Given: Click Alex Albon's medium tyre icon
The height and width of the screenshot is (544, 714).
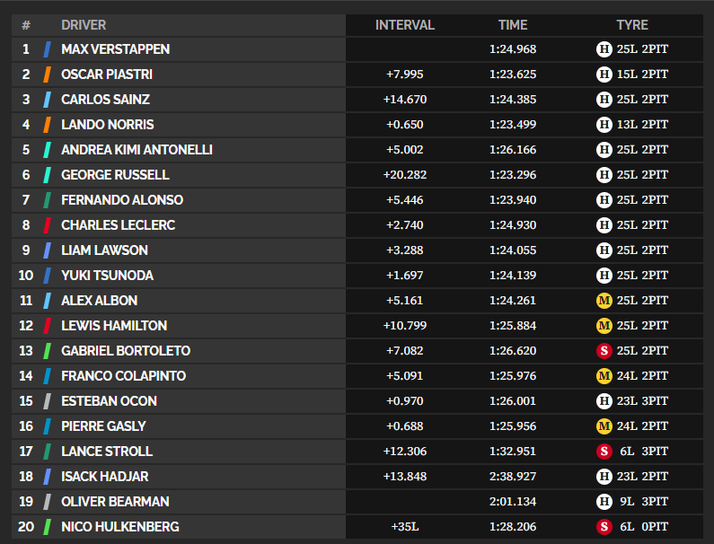Looking at the screenshot, I should [604, 301].
